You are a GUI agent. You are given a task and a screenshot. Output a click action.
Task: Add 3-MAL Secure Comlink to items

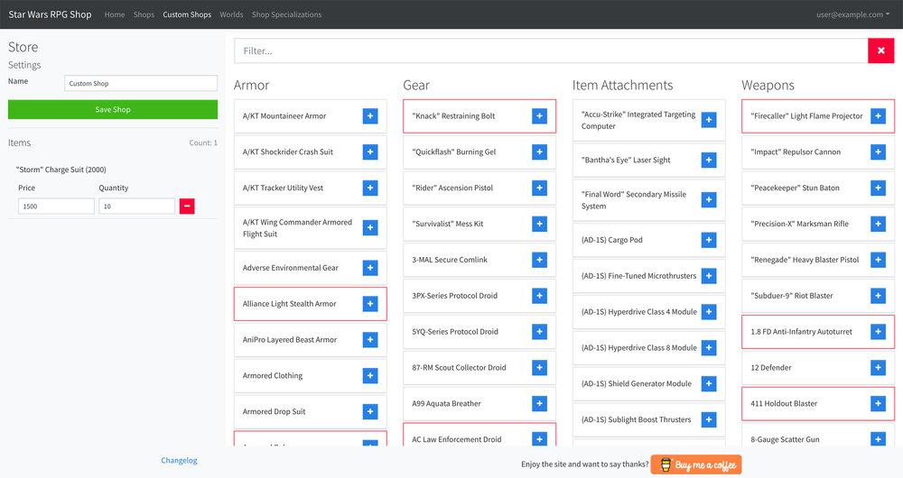(539, 260)
